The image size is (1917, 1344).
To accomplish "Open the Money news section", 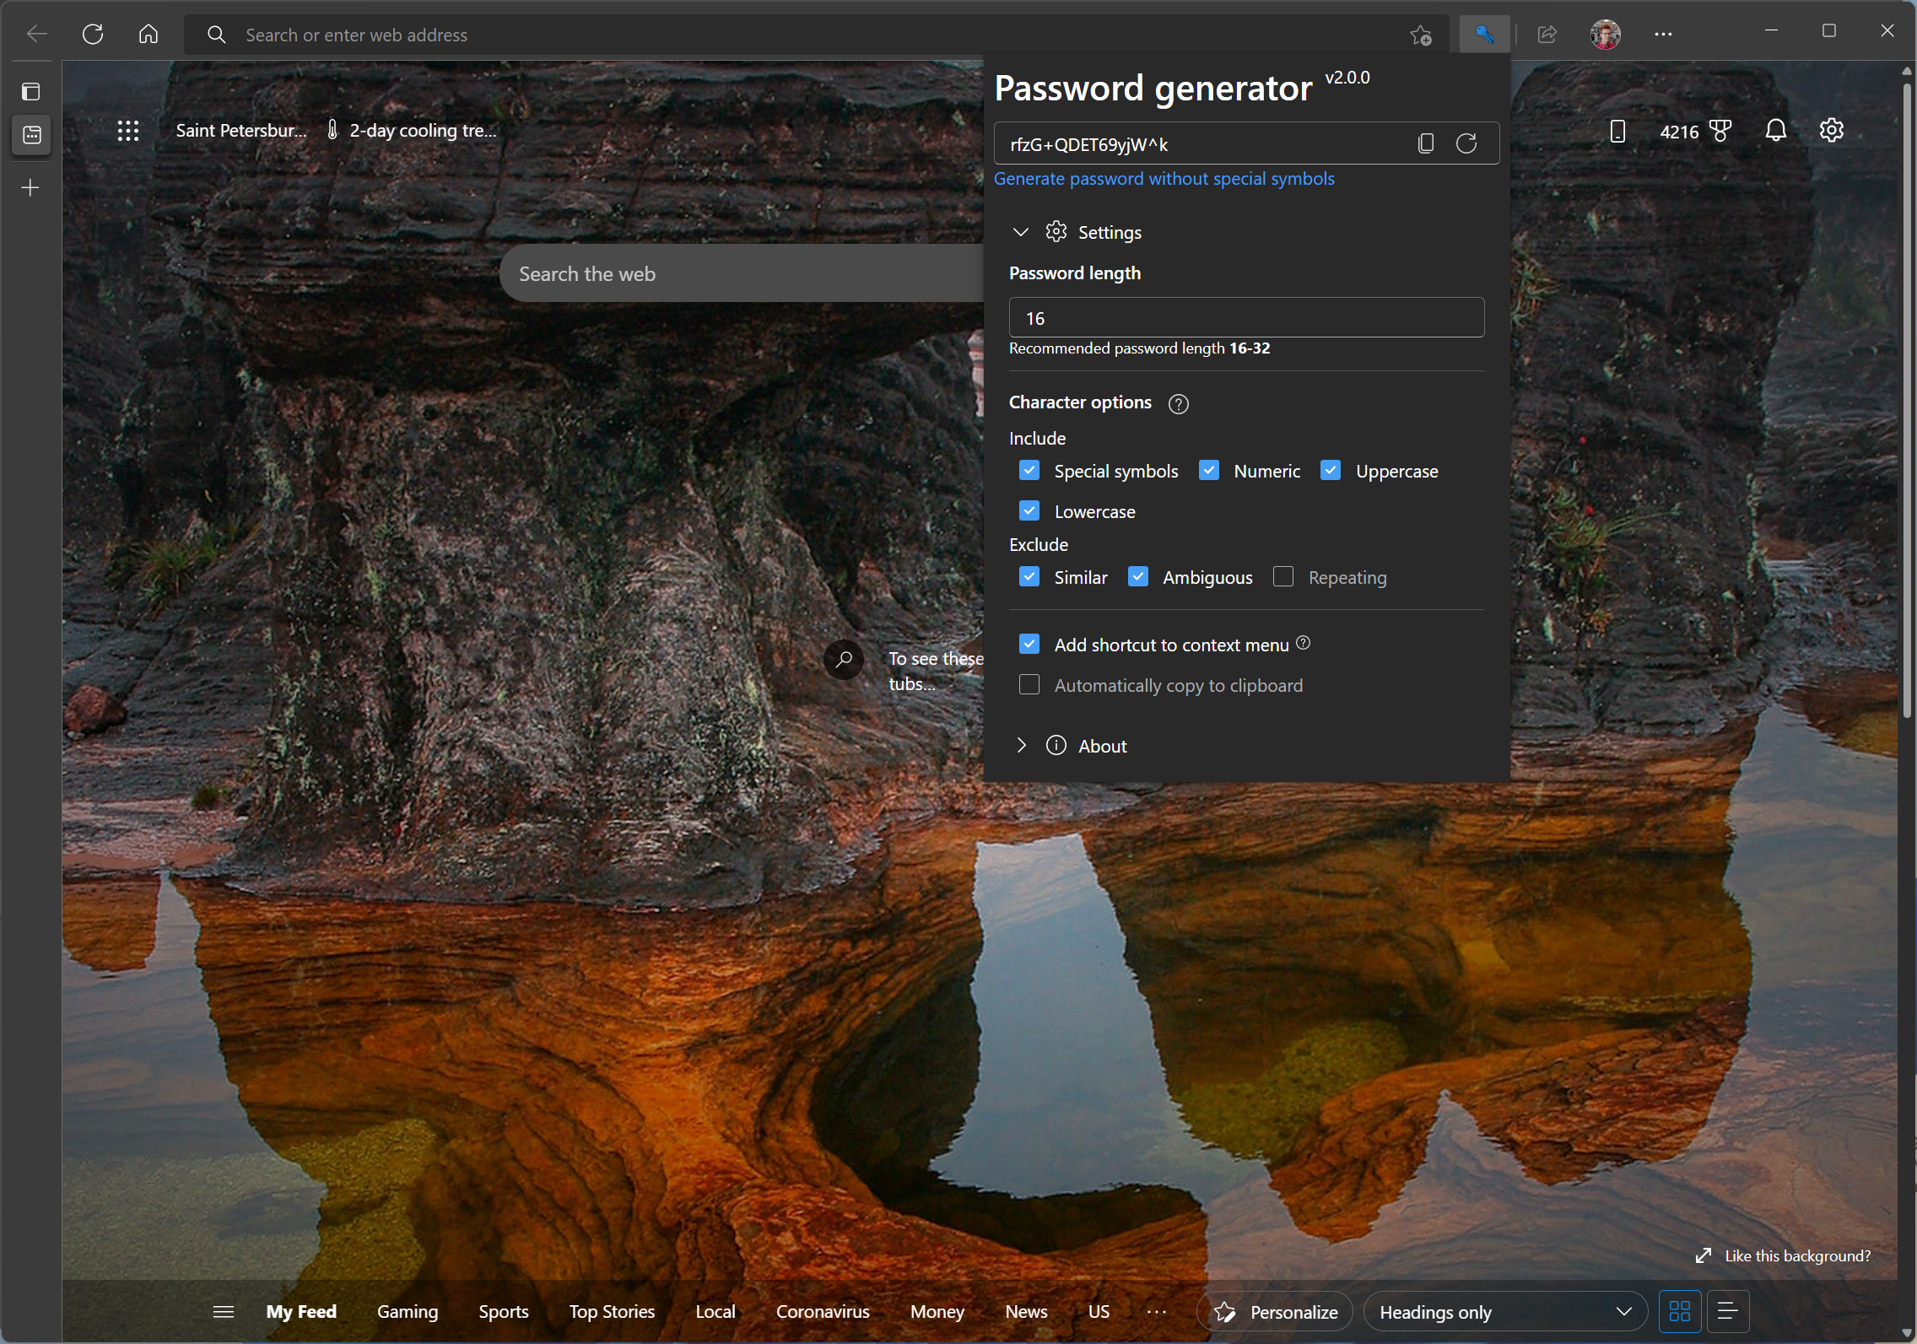I will coord(937,1311).
